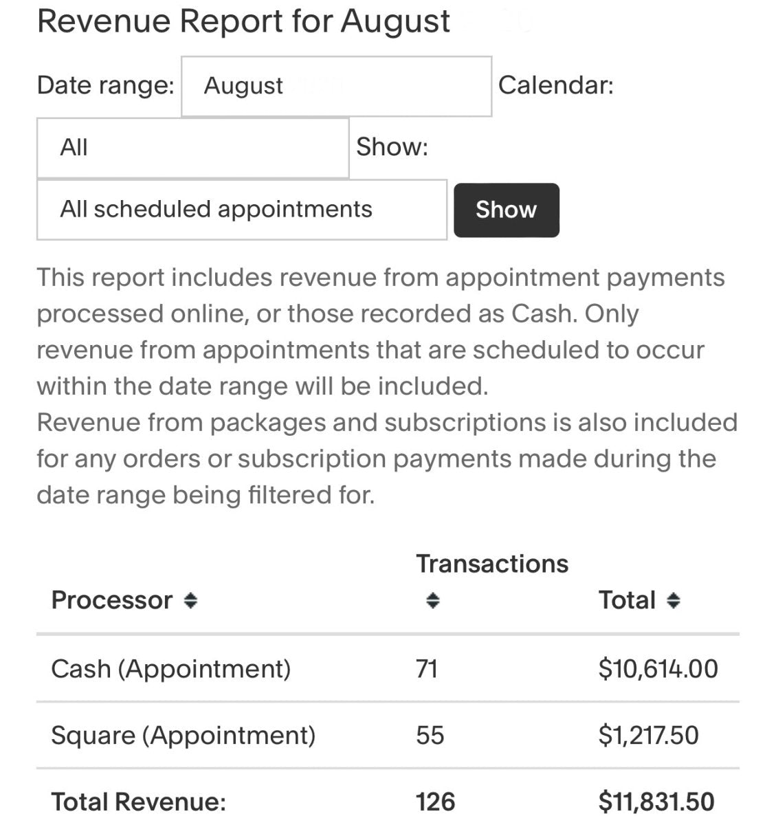The height and width of the screenshot is (825, 776).
Task: Open the Date range field showing August
Action: pos(336,87)
